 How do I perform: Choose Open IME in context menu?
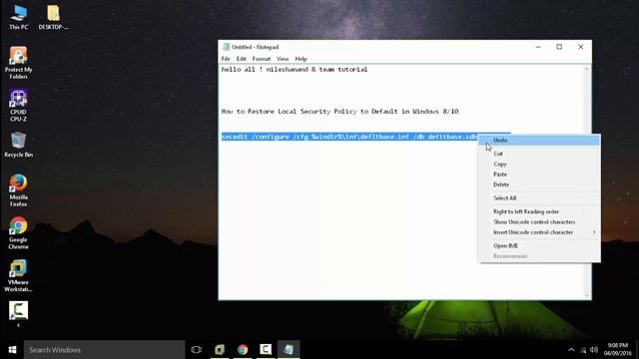(x=539, y=246)
